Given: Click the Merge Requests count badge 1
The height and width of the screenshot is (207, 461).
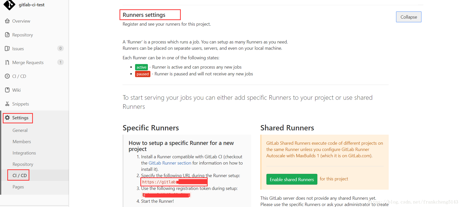Looking at the screenshot, I should tap(60, 62).
